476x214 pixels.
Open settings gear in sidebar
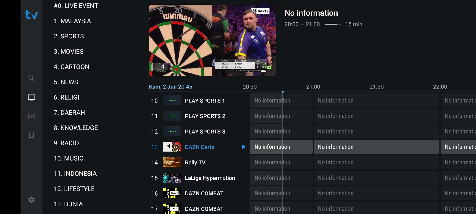(x=32, y=200)
